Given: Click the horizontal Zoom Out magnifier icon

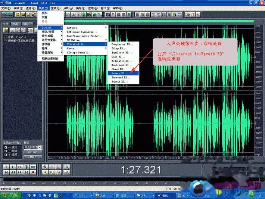Looking at the screenshot, I should 52,167.
